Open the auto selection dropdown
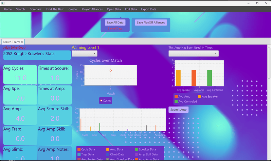Image resolution: width=271 pixels, height=161 pixels. (193, 54)
